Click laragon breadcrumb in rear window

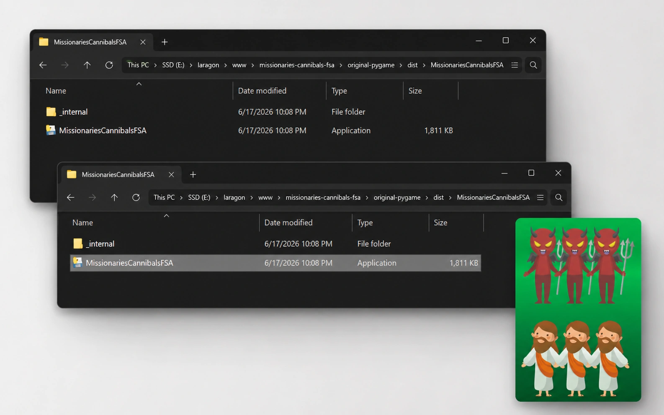tap(208, 65)
